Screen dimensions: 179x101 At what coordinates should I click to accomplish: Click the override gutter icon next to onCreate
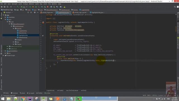pyautogui.click(x=43, y=36)
